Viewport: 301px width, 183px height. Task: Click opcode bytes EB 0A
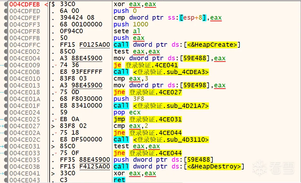coord(70,119)
